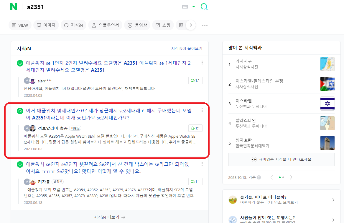Click 재미있는 지식을 더 만나보세요 button
The width and height of the screenshot is (344, 223).
[282, 159]
